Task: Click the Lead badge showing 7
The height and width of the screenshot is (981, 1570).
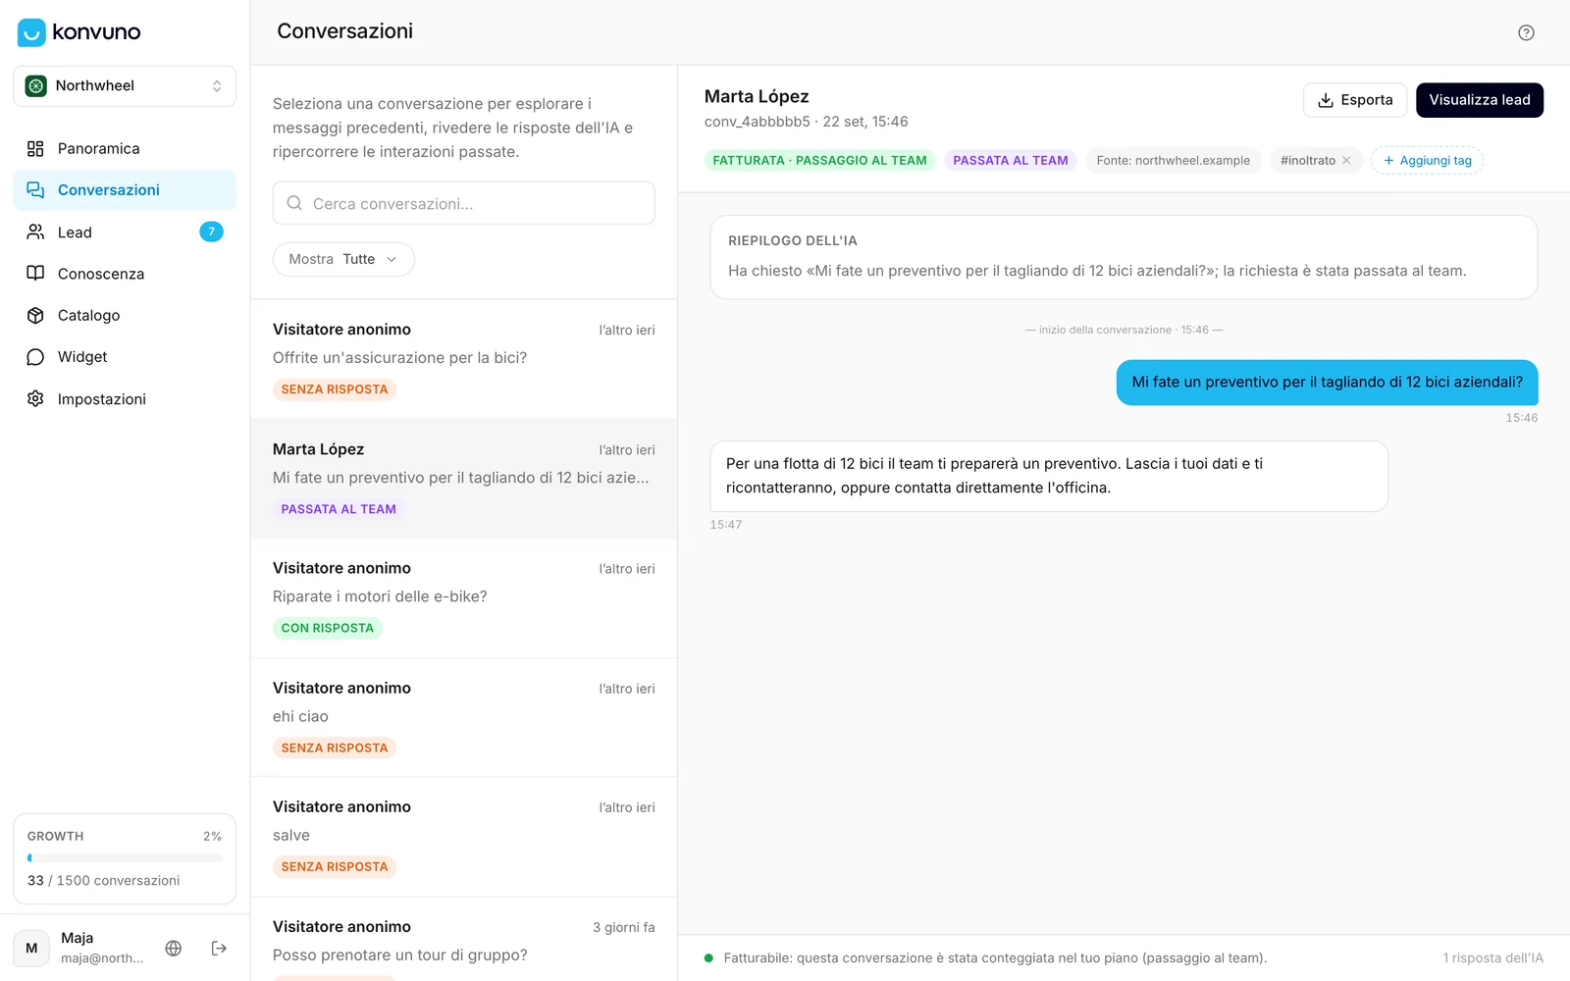Action: tap(211, 232)
